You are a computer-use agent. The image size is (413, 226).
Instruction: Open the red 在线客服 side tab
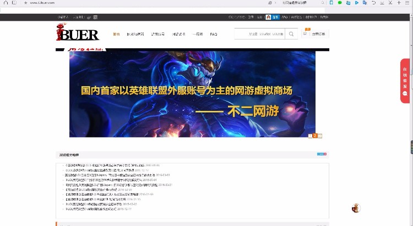click(x=405, y=81)
